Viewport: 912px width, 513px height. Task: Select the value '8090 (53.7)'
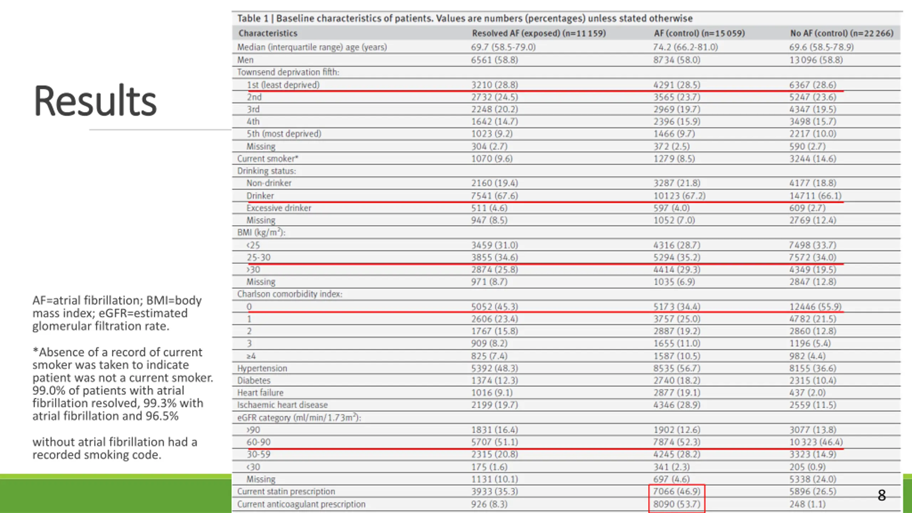(x=677, y=504)
